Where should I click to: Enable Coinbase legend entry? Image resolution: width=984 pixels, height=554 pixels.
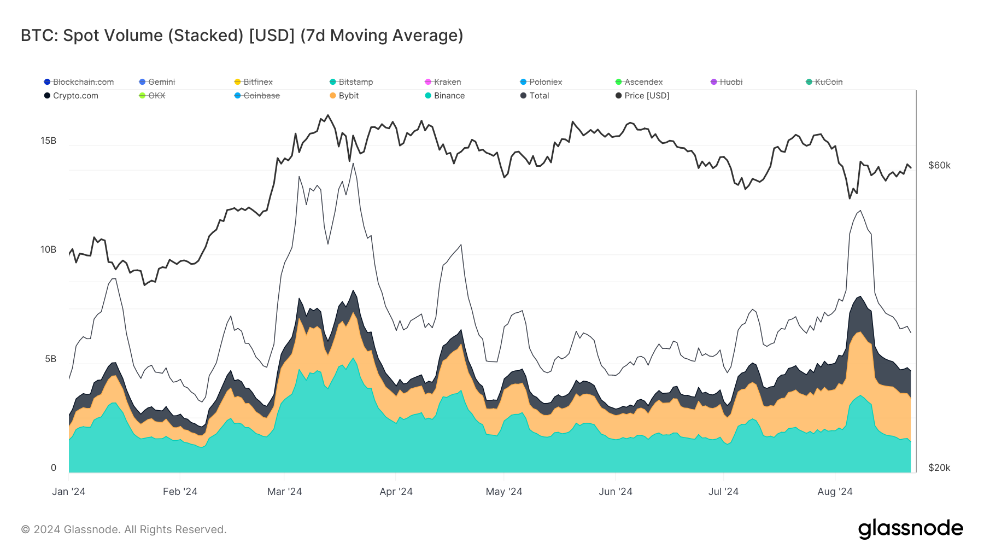pos(257,96)
